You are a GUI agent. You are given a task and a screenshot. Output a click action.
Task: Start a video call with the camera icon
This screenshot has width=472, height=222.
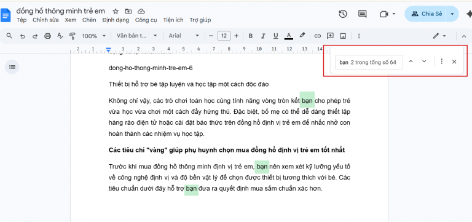point(383,14)
